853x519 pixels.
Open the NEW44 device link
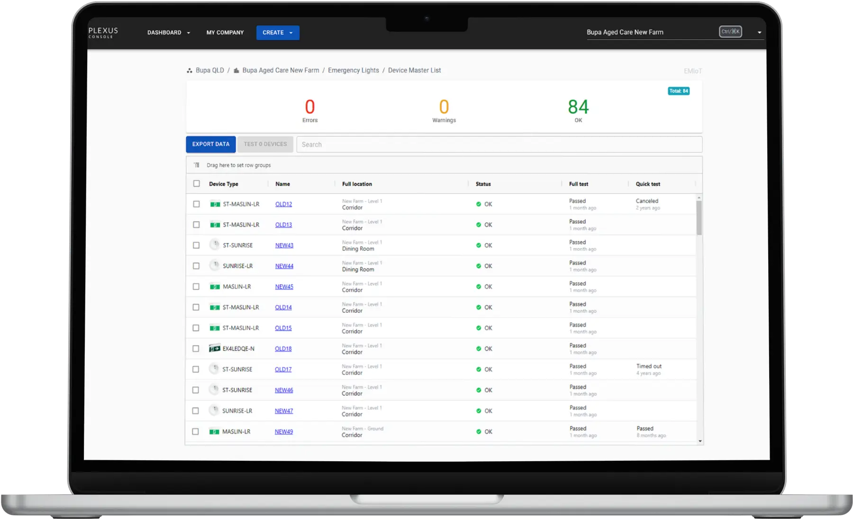point(284,266)
